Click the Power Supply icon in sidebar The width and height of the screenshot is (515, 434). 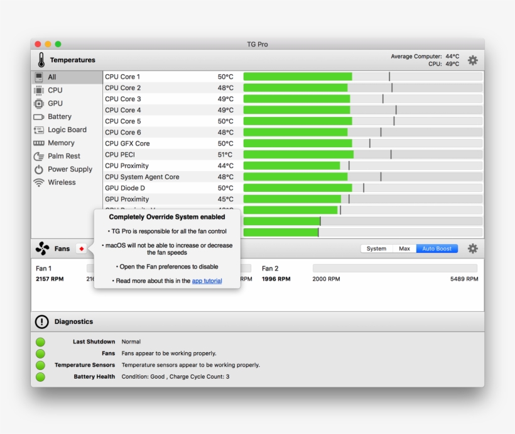(39, 169)
